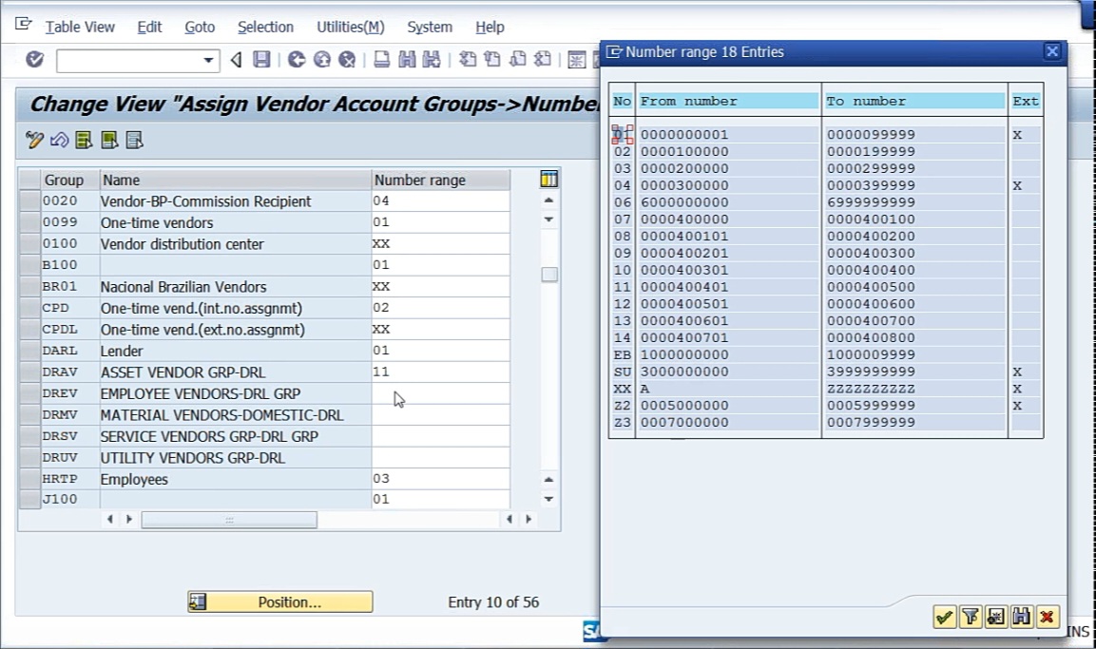Click the Number range column header
Image resolution: width=1096 pixels, height=649 pixels.
tap(441, 181)
